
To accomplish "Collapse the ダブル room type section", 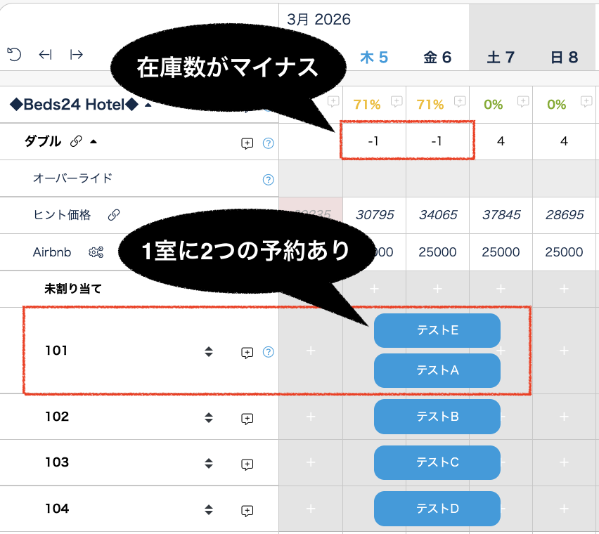I will coord(94,142).
